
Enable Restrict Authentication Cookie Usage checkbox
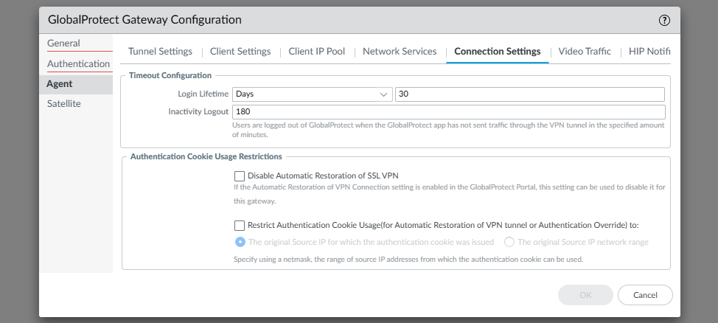tap(240, 226)
